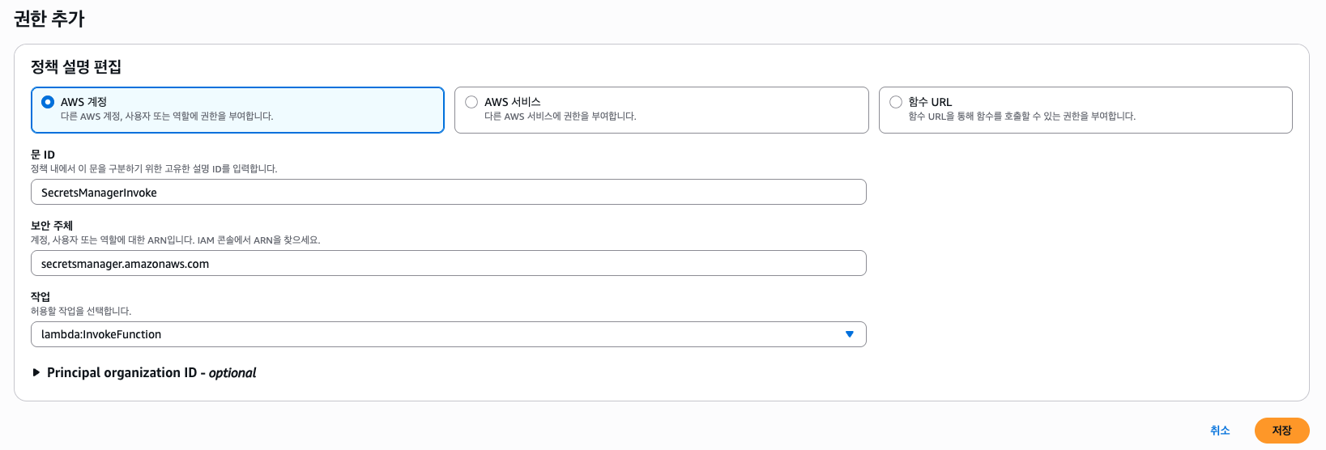Click the 함수 URL tile description text

tap(1021, 117)
